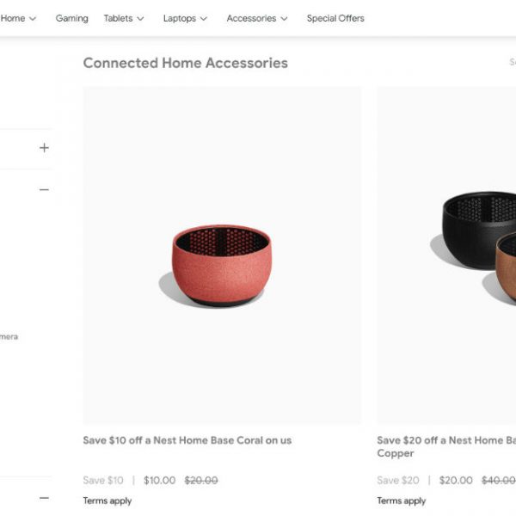The image size is (516, 516).
Task: Click the chevron arrow beside Laptops
Action: pyautogui.click(x=204, y=19)
